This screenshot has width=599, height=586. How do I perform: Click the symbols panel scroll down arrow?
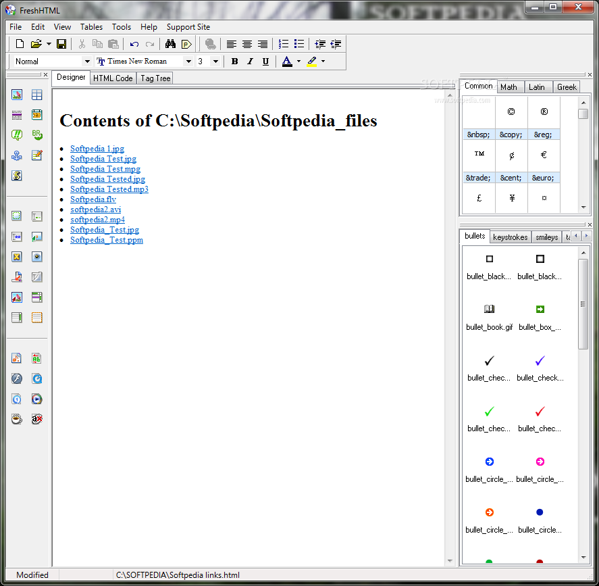(x=583, y=207)
